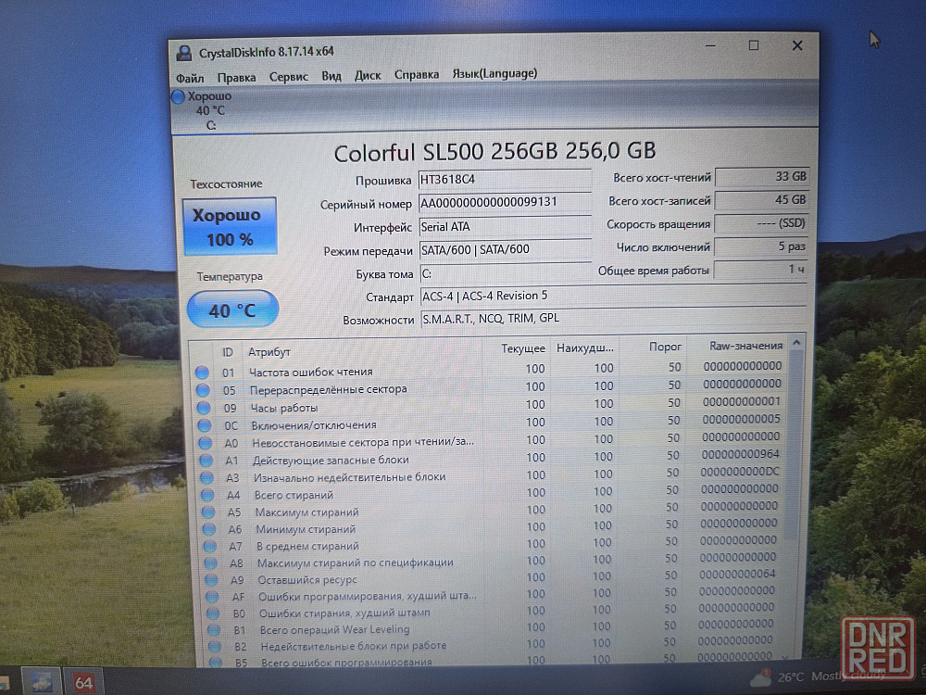Click the Общее время работы value 1 ч

tap(760, 270)
